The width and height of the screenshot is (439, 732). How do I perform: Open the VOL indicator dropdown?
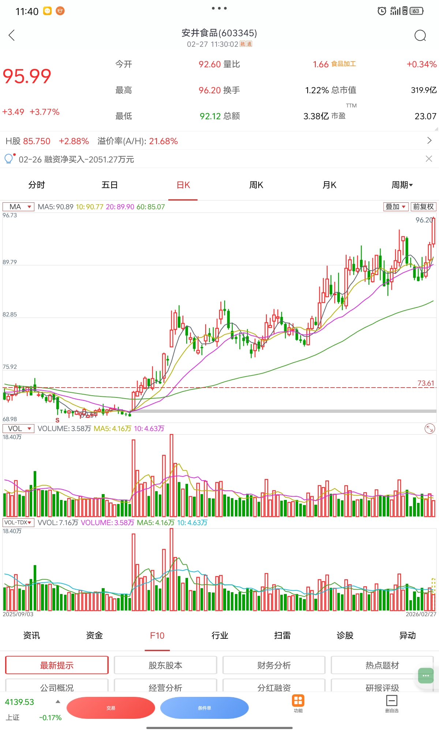point(18,429)
